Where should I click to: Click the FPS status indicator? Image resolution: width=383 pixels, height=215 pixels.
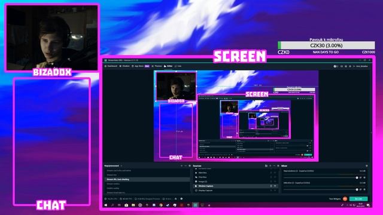(x=126, y=199)
